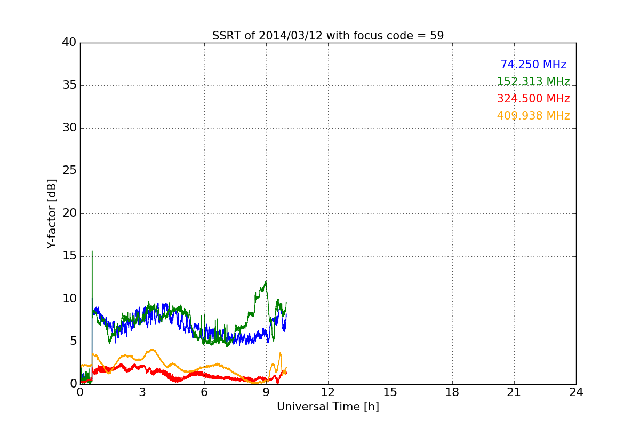This screenshot has width=640, height=427.
Task: Click the y-axis tick label 5
Action: [x=73, y=342]
